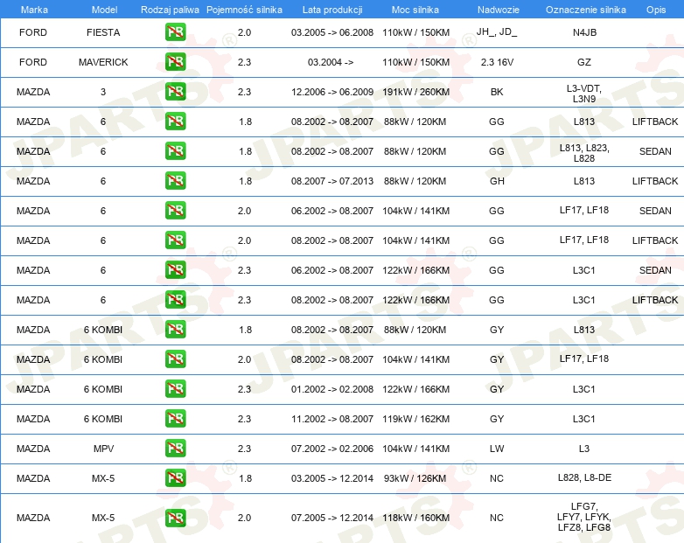Image resolution: width=684 pixels, height=543 pixels.
Task: Click production years 03.2005 -> 06.2008
Action: 332,32
